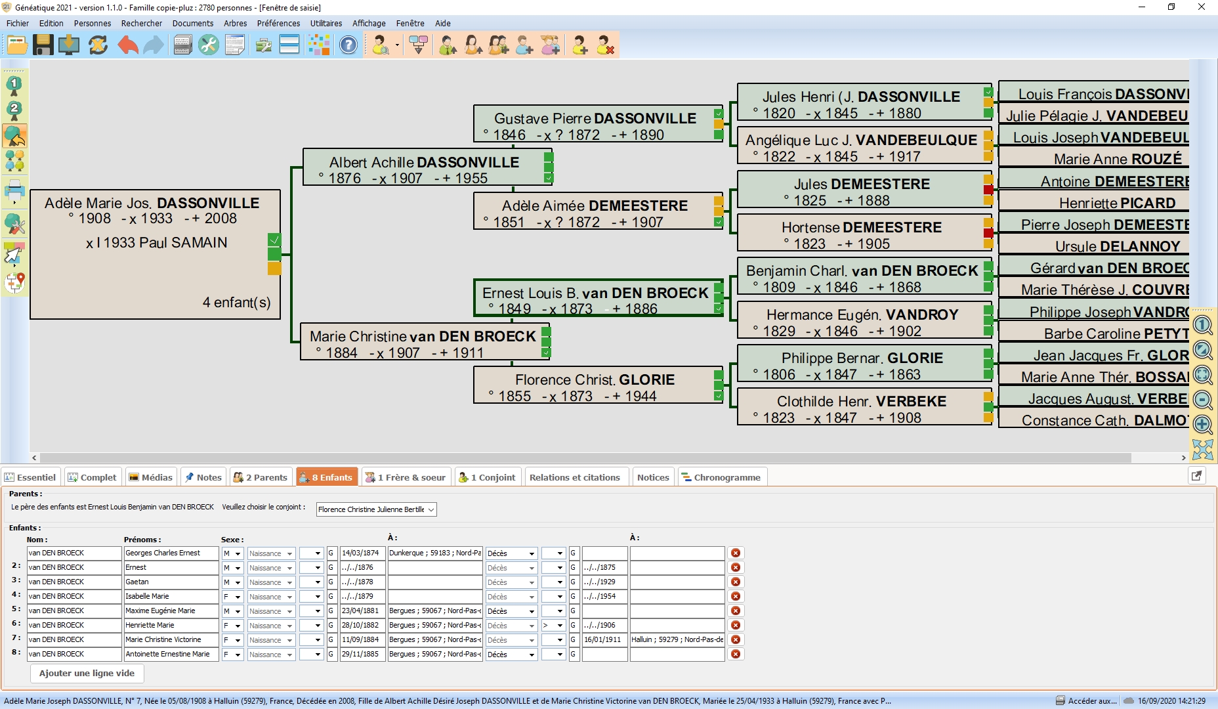Open tree settings with tree-and-tools icon

coord(14,225)
